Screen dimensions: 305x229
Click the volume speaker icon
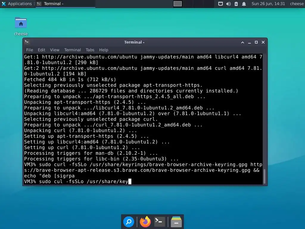(228, 4)
